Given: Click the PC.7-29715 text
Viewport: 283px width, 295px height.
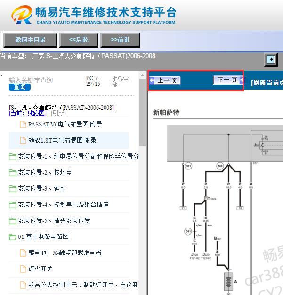Looking at the screenshot, I should 93,81.
